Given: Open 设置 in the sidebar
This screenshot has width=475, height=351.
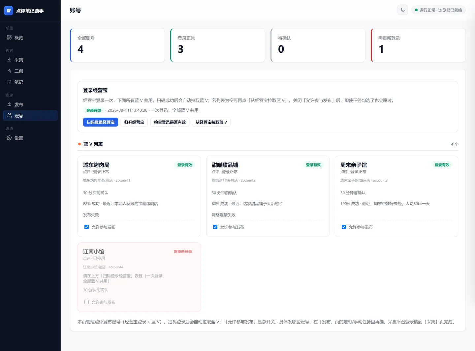Looking at the screenshot, I should pos(30,138).
